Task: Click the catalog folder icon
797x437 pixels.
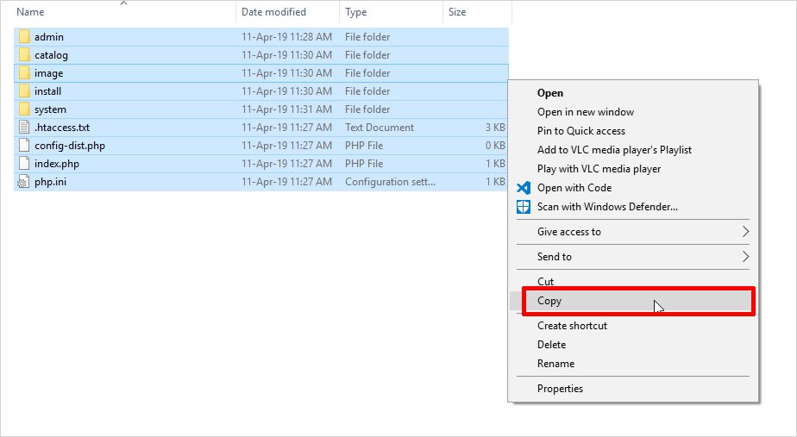Action: point(24,55)
